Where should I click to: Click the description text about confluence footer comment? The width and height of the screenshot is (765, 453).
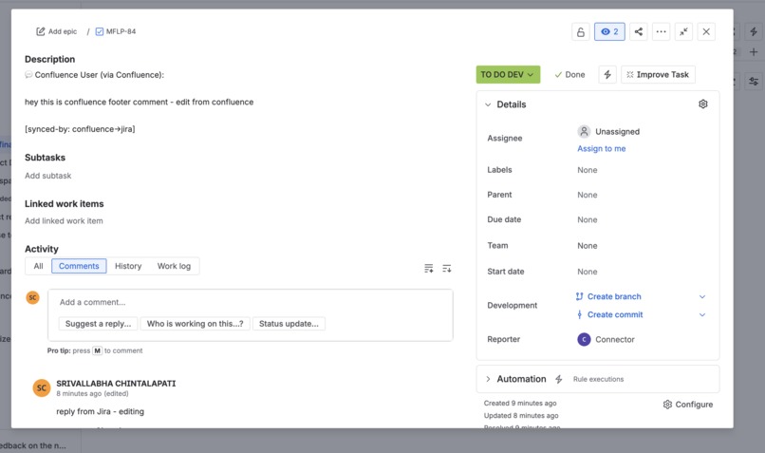point(139,102)
